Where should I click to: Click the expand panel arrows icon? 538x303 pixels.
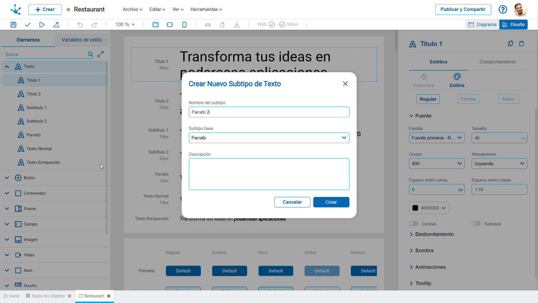point(101,54)
